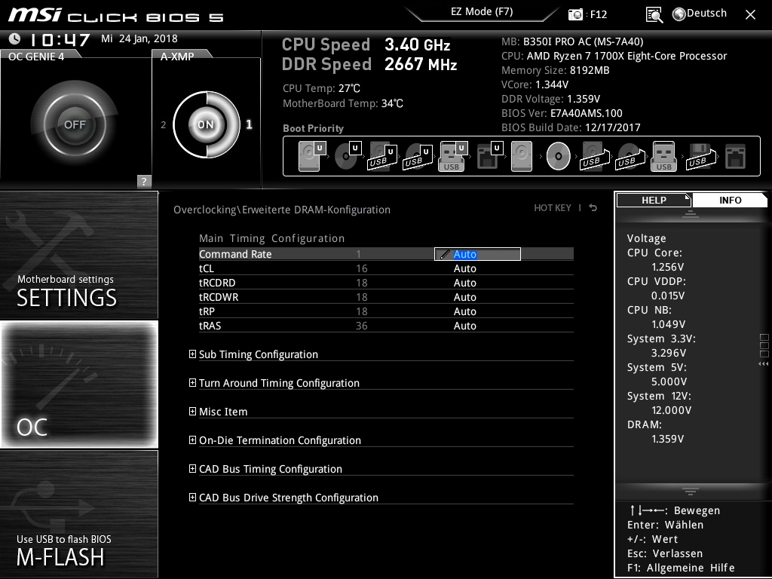Select A-XMP profile 1
The image size is (772, 579).
[x=249, y=124]
